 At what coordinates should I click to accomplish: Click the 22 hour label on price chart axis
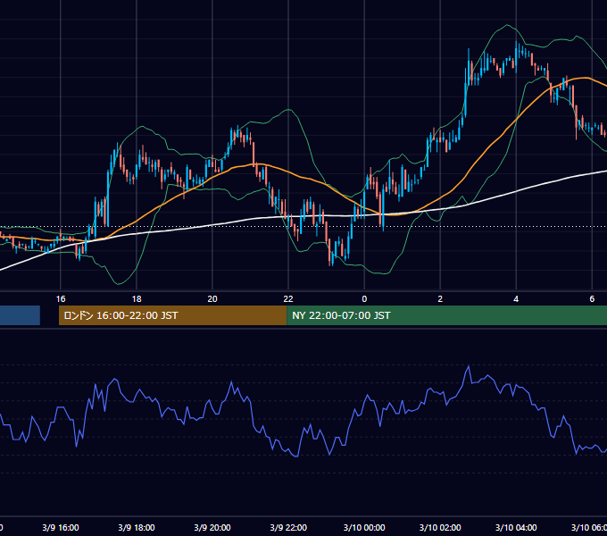288,299
